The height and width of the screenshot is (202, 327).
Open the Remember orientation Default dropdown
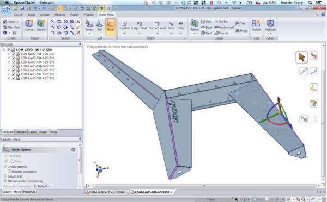pyautogui.click(x=43, y=186)
